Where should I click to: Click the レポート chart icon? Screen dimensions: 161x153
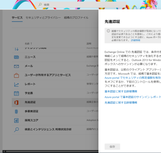(16, 84)
